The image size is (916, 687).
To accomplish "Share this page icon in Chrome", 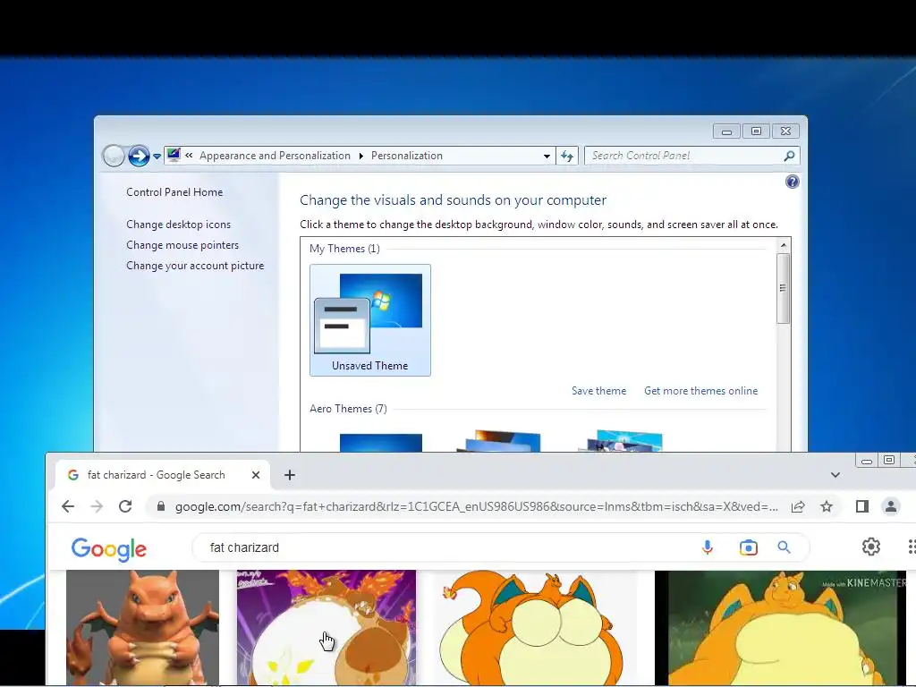I will (798, 506).
